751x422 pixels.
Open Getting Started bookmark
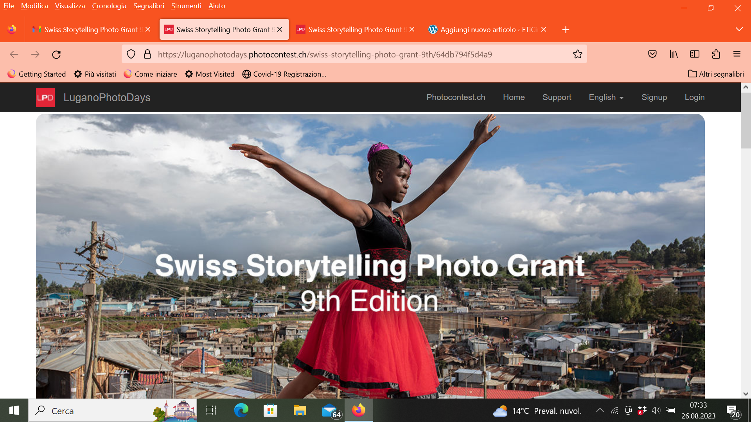pos(37,74)
